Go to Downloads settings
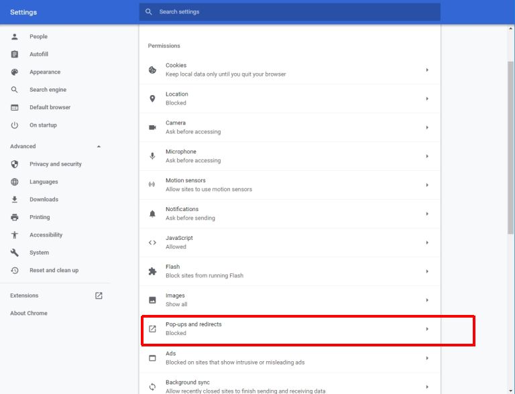 [44, 199]
